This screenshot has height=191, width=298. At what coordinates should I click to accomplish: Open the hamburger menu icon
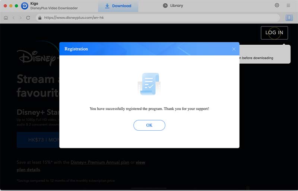pyautogui.click(x=288, y=6)
